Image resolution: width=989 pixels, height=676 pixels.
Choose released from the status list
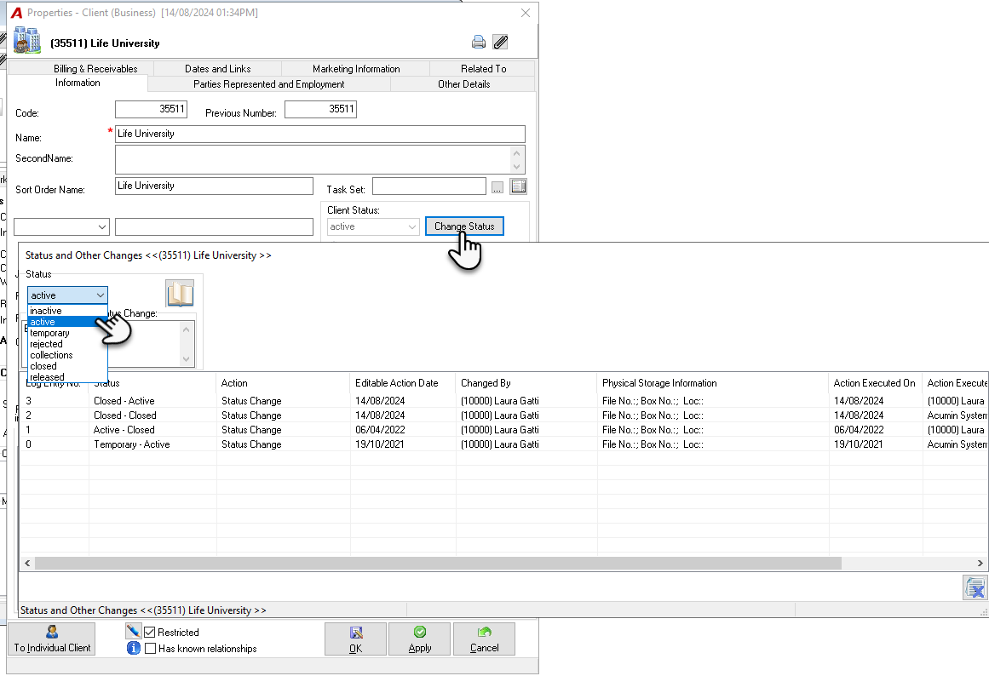tap(67, 377)
